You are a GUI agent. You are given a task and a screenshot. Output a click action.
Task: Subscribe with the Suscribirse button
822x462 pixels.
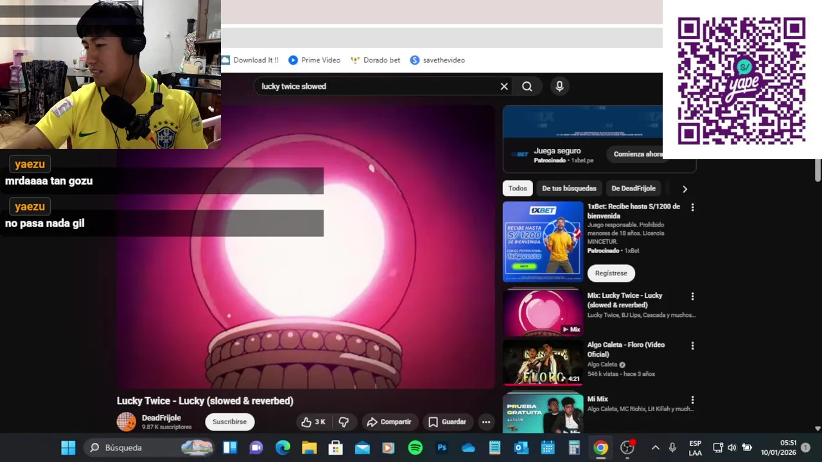tap(230, 422)
